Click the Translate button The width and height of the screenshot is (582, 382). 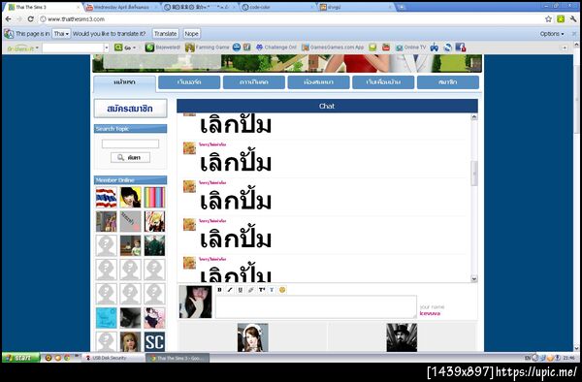pyautogui.click(x=166, y=34)
